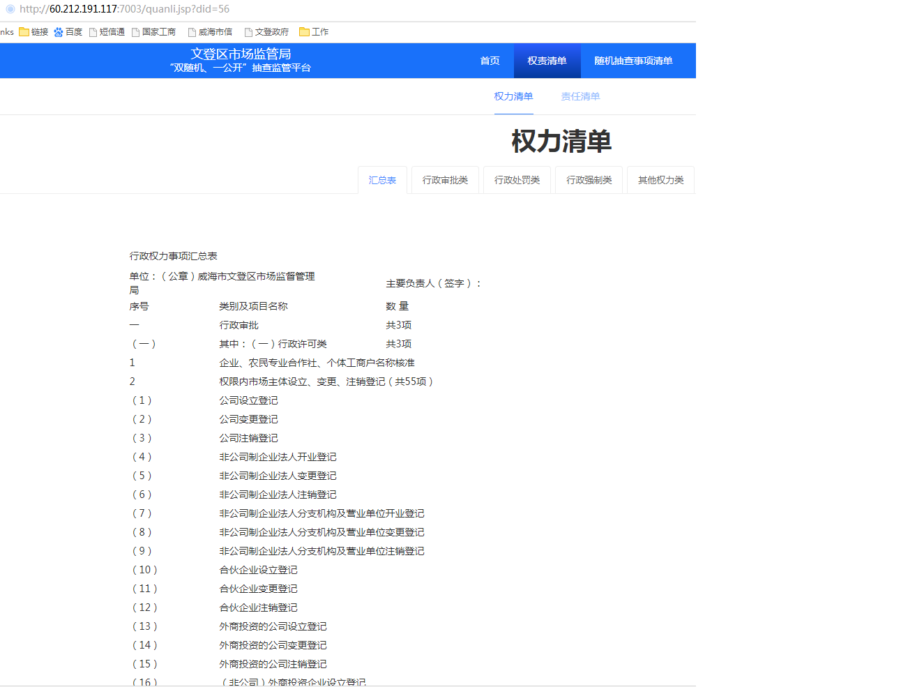
Task: Select the 行政处罚类 tab
Action: tap(517, 180)
